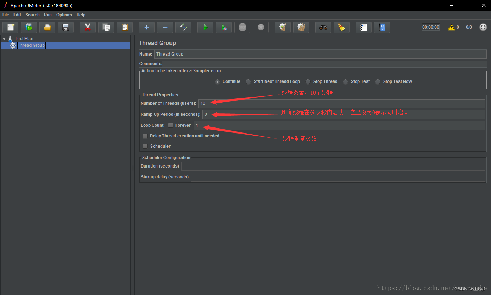
Task: Click the 0/0 active threads counter
Action: 469,27
